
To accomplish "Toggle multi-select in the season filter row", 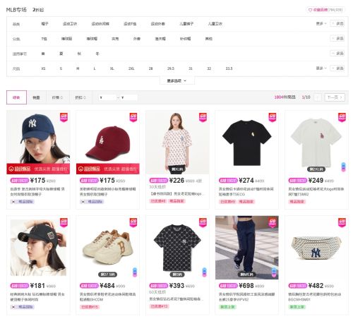I will [337, 54].
